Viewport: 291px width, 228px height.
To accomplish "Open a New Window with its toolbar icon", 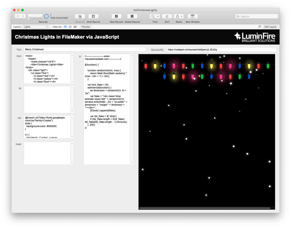I will [x=192, y=16].
